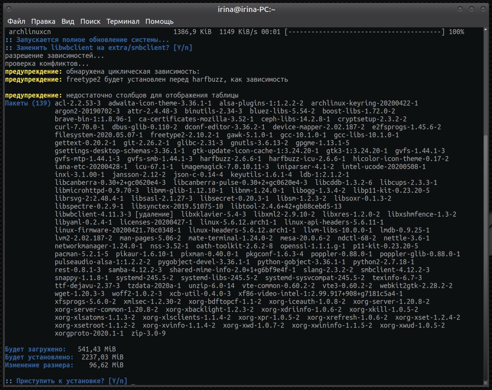Minimize the terminal window
Image resolution: width=492 pixels, height=390 pixels.
[461, 9]
